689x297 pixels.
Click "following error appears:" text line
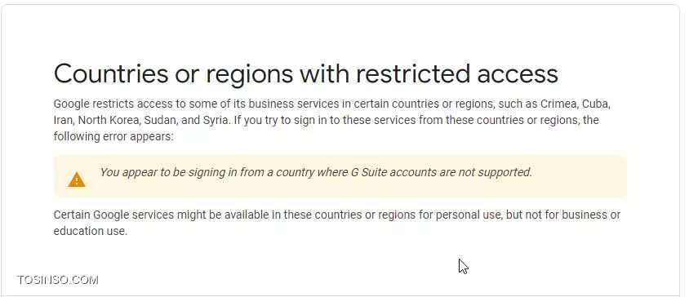click(113, 136)
